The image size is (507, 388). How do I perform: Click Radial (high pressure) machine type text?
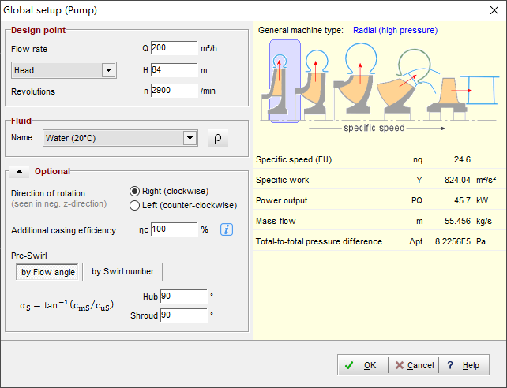[x=395, y=30]
